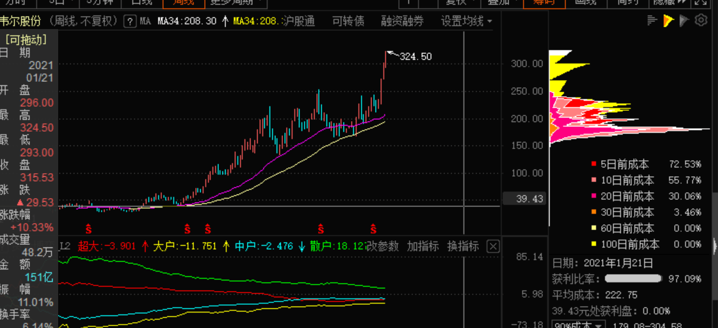The image size is (718, 328).
Task: Click the latest red S marker
Action: (x=373, y=228)
